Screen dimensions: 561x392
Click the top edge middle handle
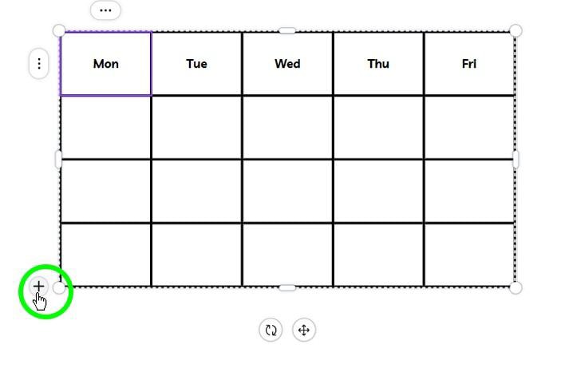pyautogui.click(x=287, y=31)
